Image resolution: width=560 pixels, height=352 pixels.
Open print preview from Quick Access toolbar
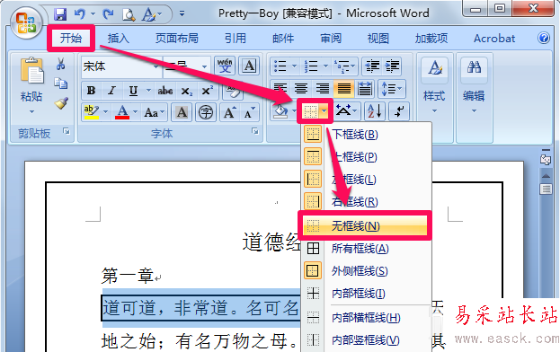(x=129, y=14)
